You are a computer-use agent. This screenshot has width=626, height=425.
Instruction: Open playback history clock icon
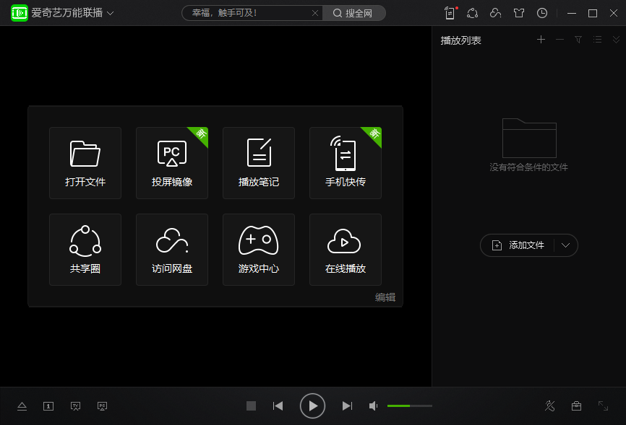542,13
